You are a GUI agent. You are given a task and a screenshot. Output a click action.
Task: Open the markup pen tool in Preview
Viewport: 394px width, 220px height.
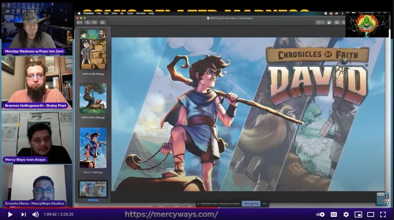[320, 22]
